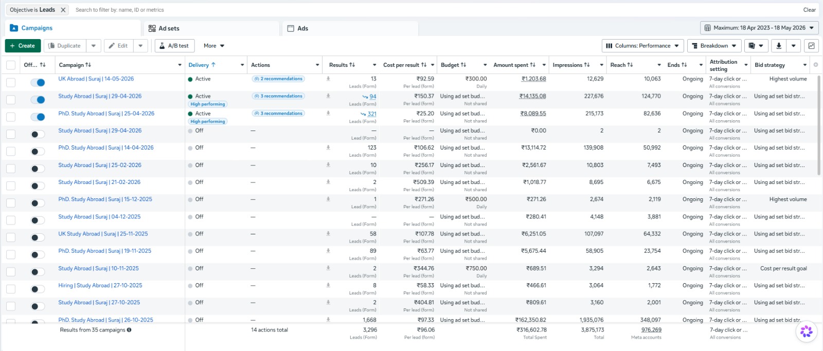The height and width of the screenshot is (351, 823).
Task: Download leads icon for PhD 14-04-2026 row
Action: point(328,147)
